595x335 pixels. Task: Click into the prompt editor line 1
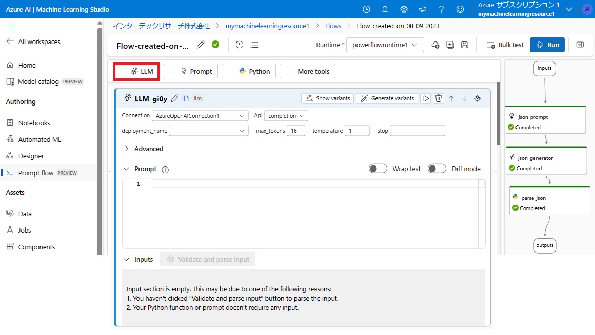click(x=315, y=184)
